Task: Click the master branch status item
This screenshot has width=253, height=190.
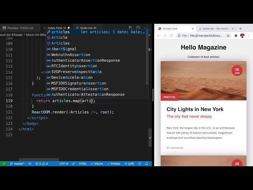Action: point(17,163)
